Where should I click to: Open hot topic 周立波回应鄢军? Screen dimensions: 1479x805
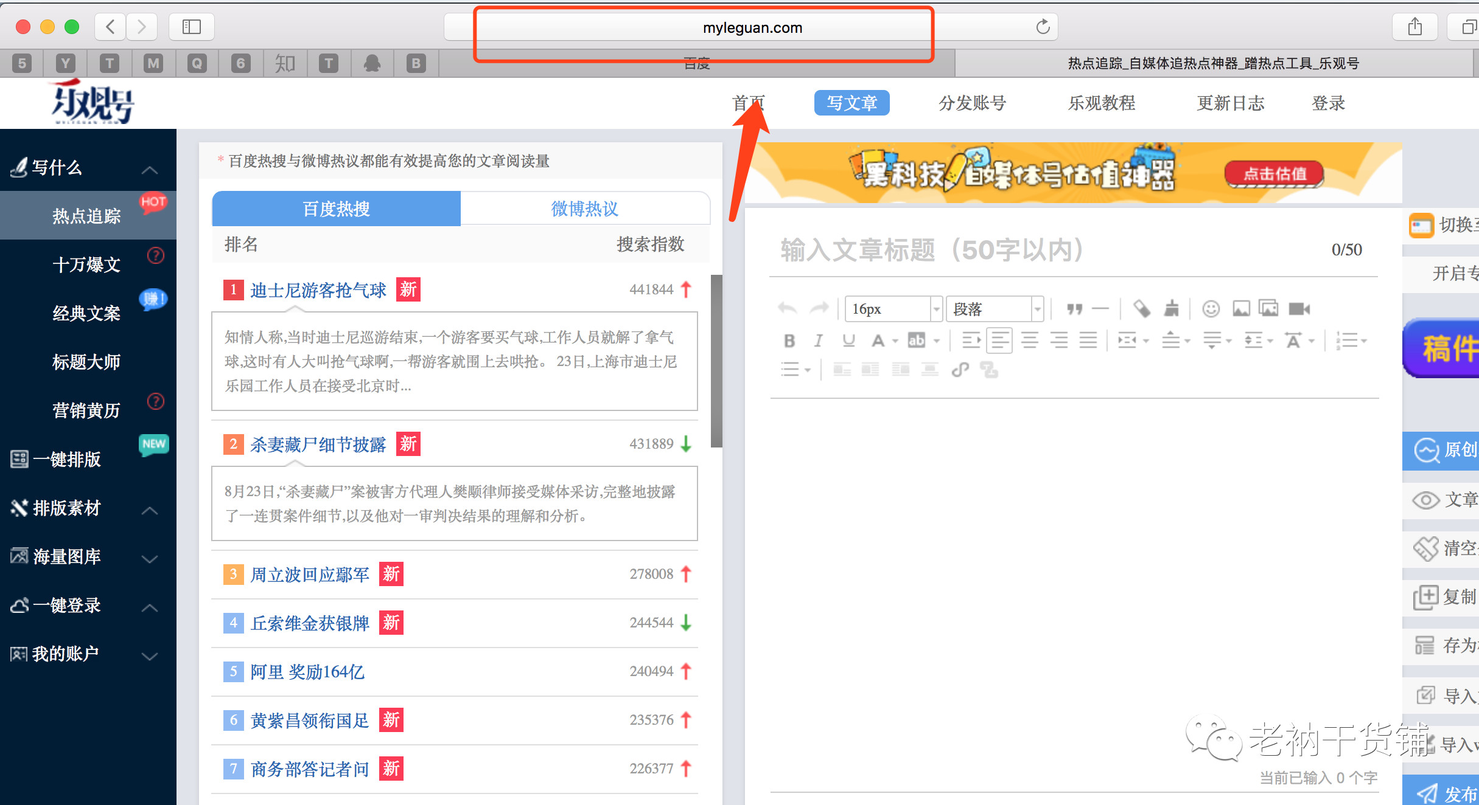(310, 575)
